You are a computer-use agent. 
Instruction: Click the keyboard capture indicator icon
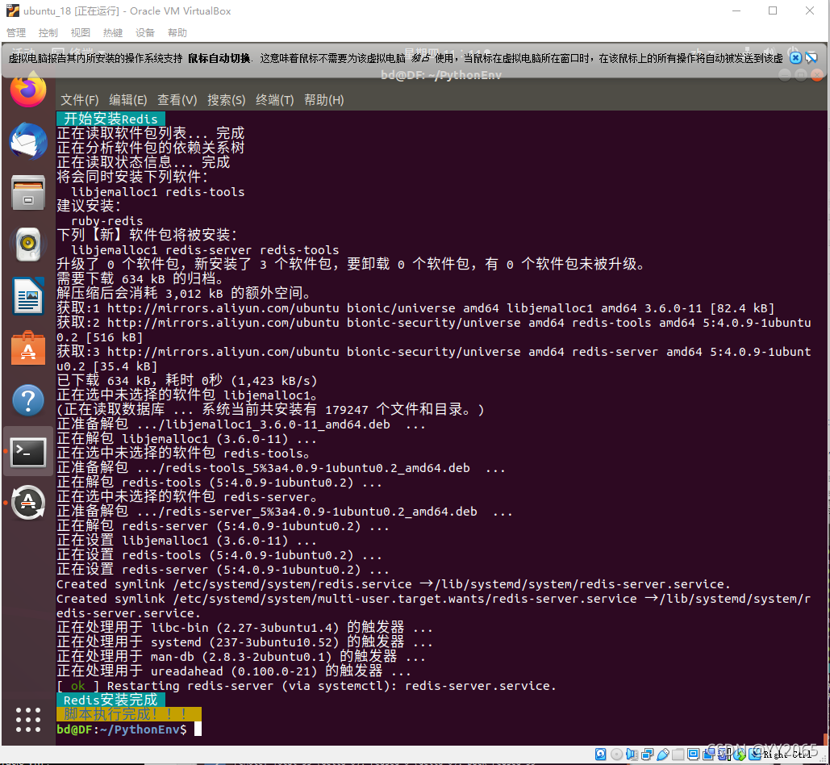(x=754, y=755)
